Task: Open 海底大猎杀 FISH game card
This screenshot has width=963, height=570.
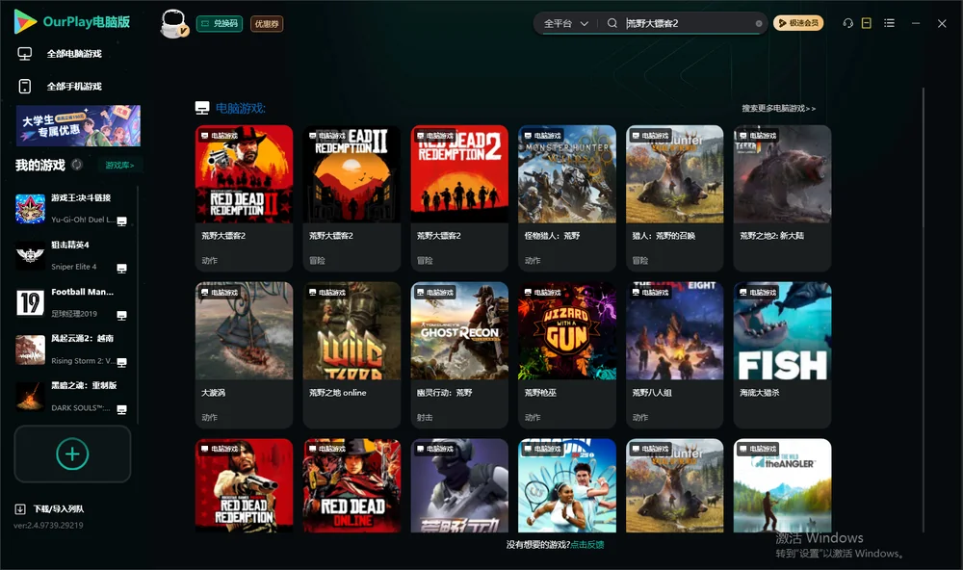Action: tap(782, 354)
